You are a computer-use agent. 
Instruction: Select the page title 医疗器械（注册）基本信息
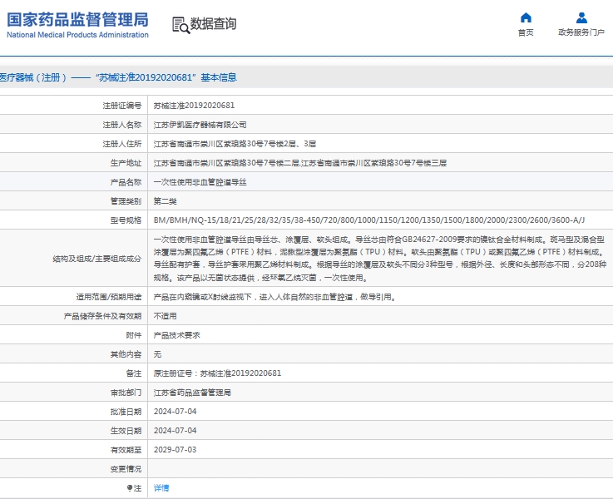[118, 77]
